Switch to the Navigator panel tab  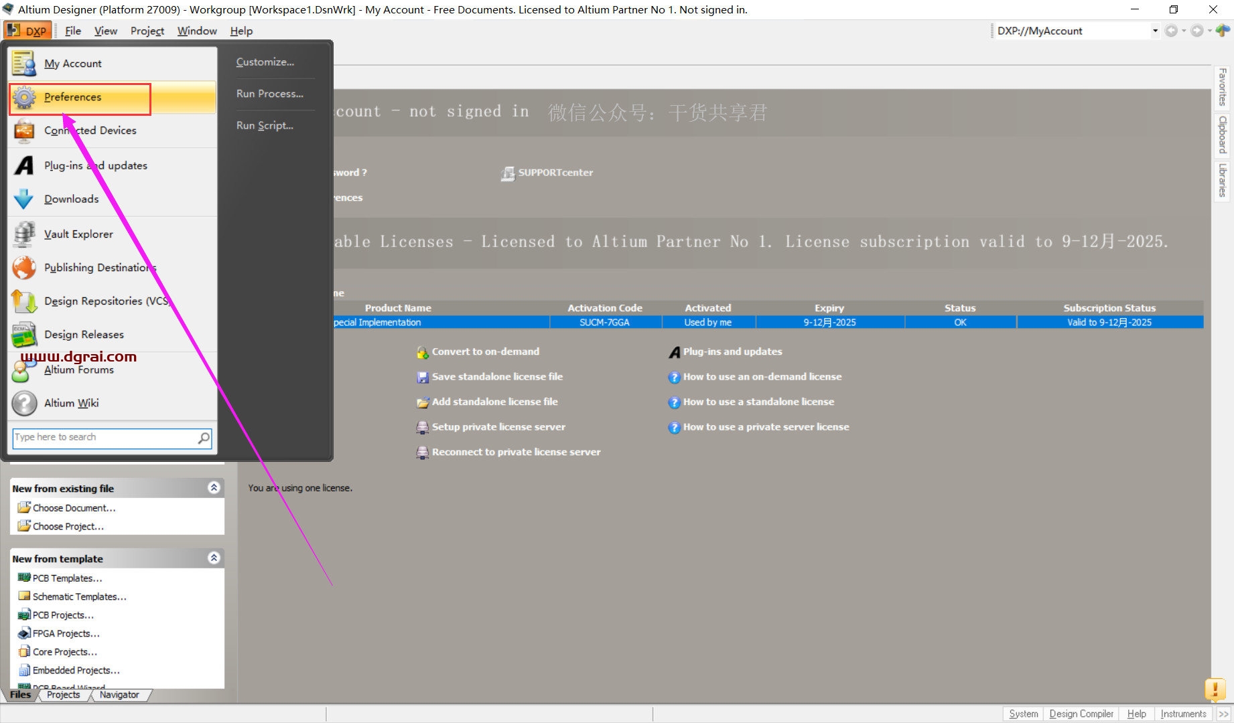click(119, 695)
